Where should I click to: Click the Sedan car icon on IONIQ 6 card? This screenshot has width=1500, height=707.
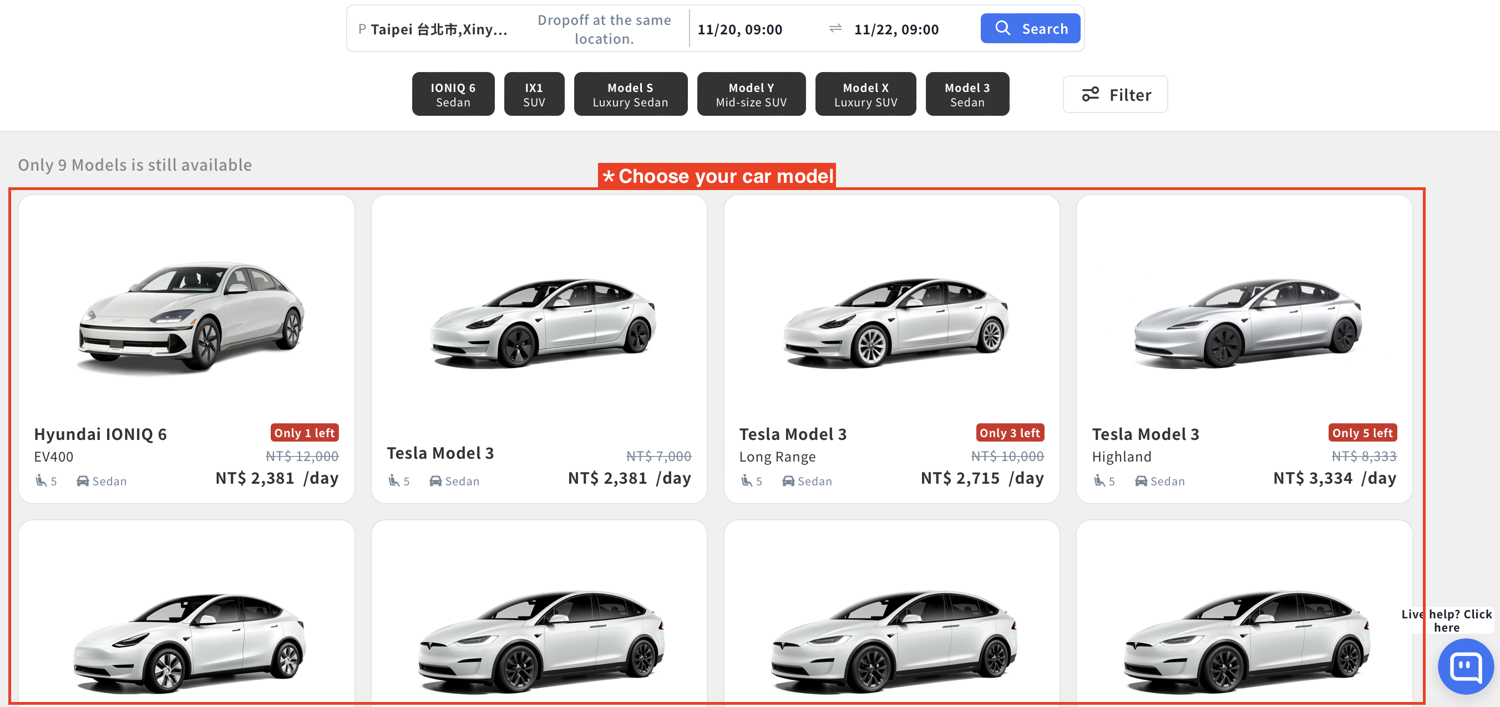(x=83, y=481)
